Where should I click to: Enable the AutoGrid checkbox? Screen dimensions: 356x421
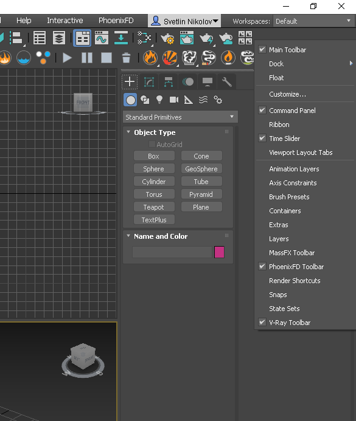point(152,144)
